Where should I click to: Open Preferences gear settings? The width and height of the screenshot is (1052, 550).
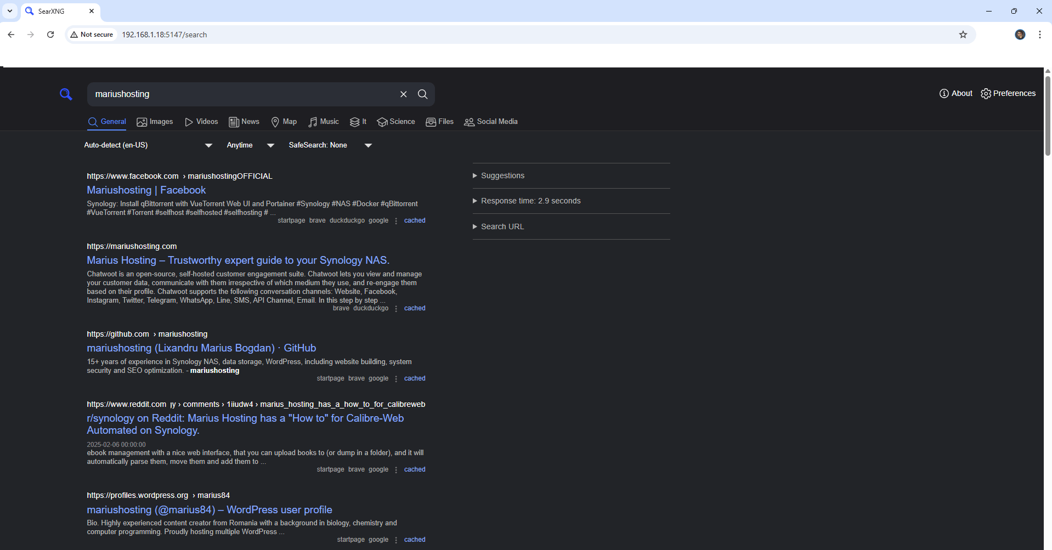pos(1008,94)
